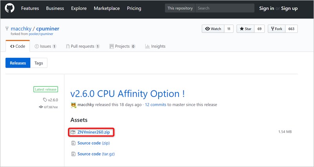Select the package icon beside ZNYminer260.zip
The width and height of the screenshot is (314, 167).
(x=73, y=132)
